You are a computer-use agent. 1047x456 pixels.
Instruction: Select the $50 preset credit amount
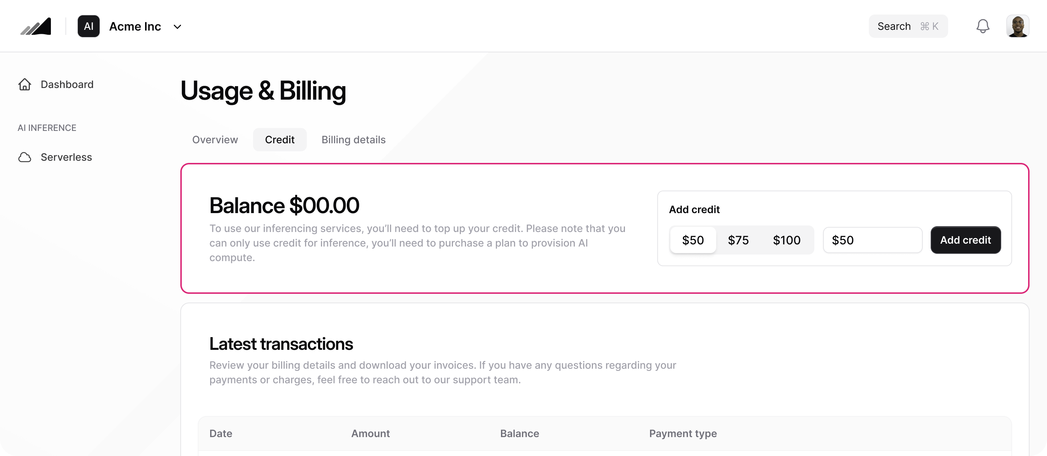pos(693,240)
